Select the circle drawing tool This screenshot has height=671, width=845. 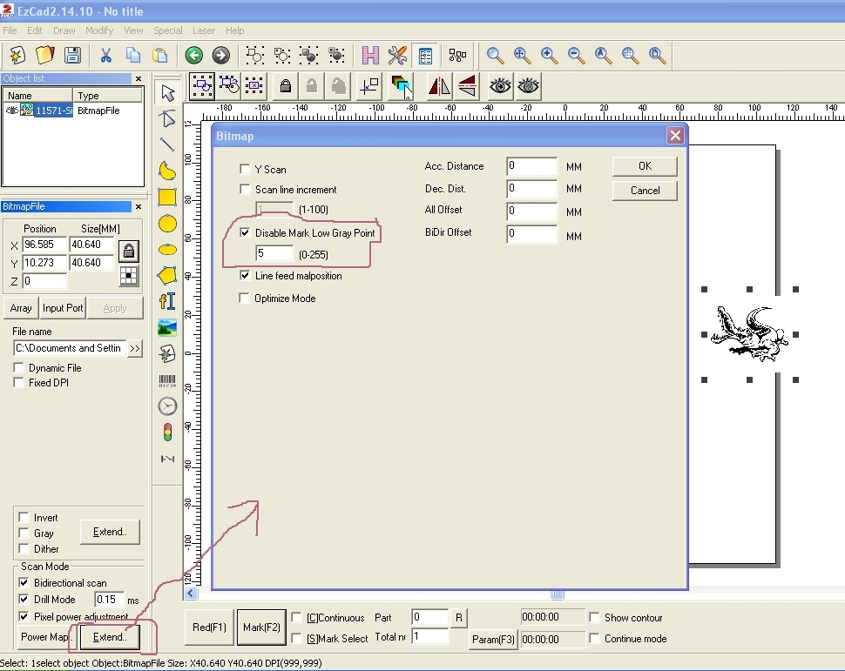[x=167, y=224]
